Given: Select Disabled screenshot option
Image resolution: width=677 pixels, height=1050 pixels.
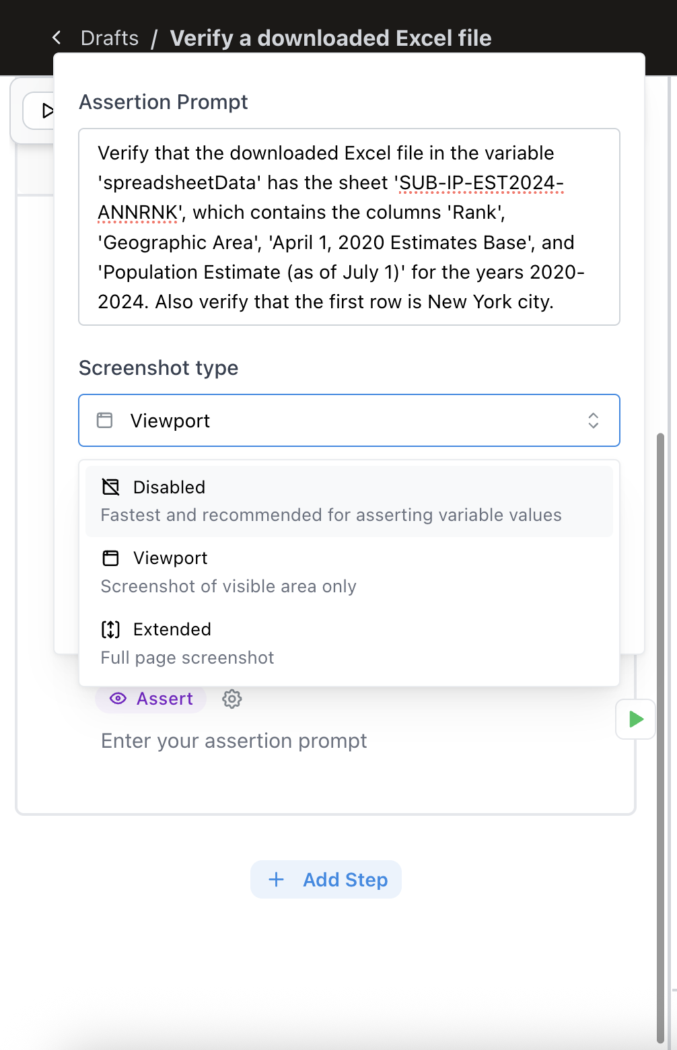Looking at the screenshot, I should [349, 501].
